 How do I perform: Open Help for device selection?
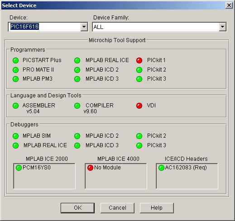pyautogui.click(x=157, y=208)
